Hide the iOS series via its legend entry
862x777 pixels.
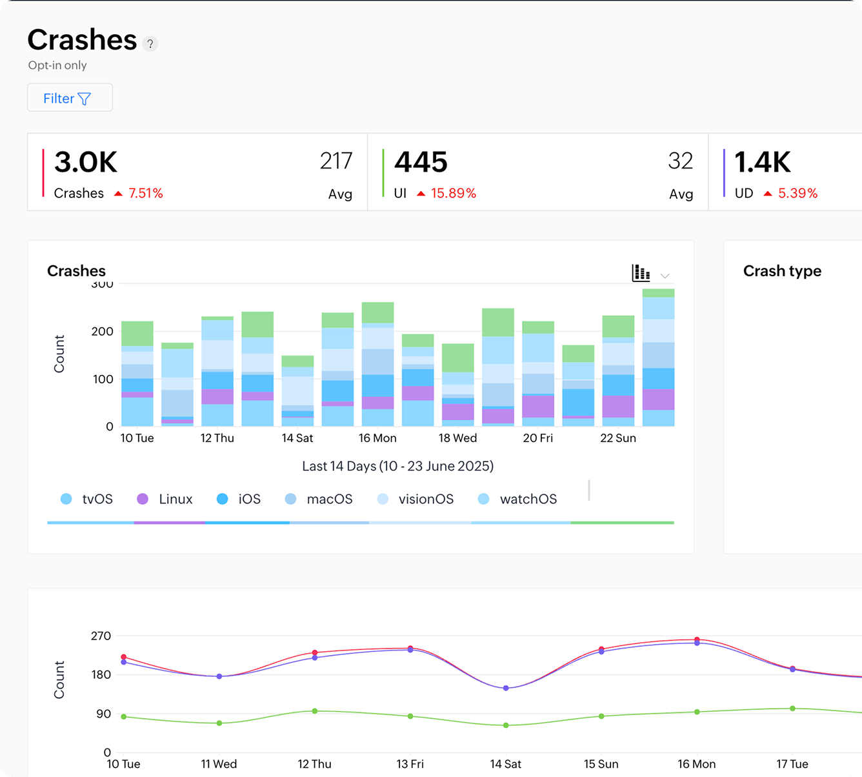(x=240, y=498)
